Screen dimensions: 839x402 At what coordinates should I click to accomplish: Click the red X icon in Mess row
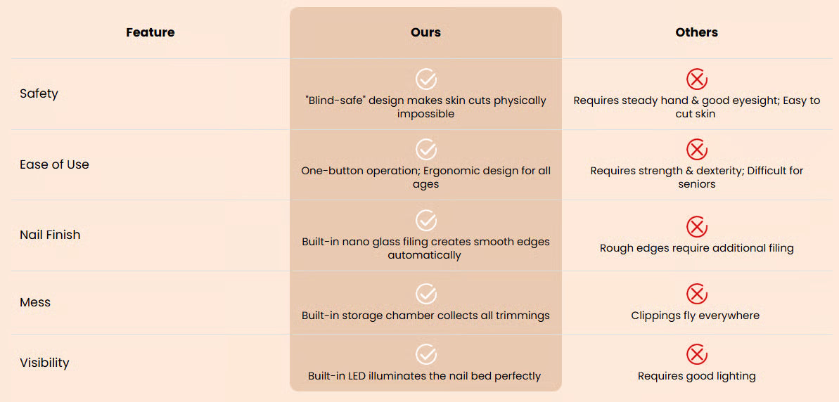tap(696, 294)
